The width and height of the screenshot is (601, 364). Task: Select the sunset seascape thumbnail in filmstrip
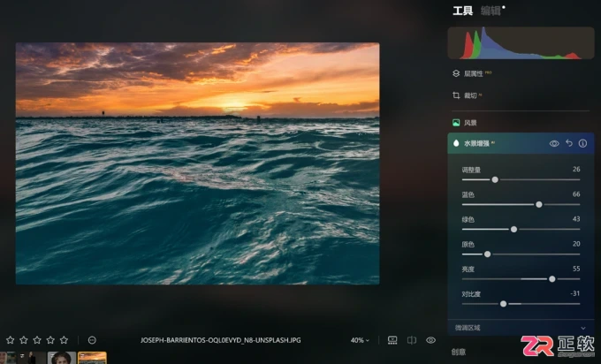(x=92, y=358)
